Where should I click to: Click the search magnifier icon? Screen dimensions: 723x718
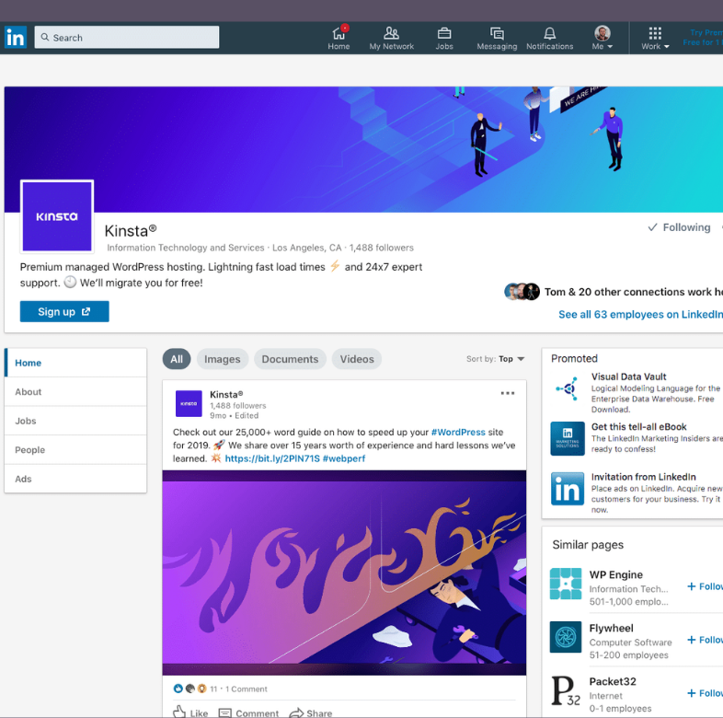(45, 38)
